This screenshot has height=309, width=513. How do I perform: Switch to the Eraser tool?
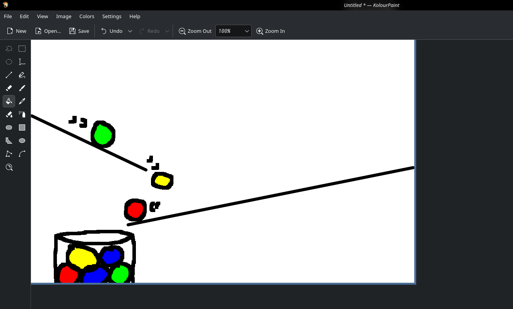(x=9, y=88)
